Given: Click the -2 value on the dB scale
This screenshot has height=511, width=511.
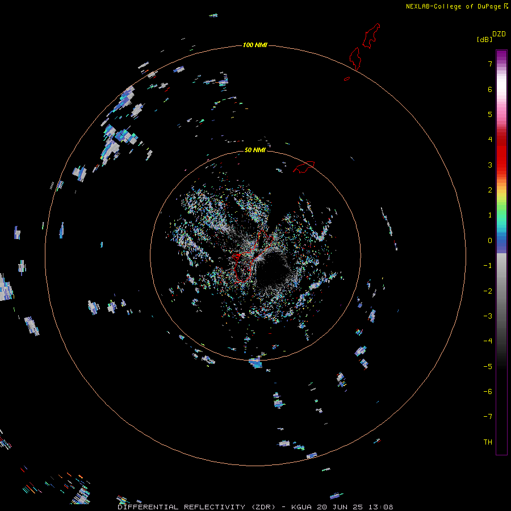Looking at the screenshot, I should pos(488,291).
